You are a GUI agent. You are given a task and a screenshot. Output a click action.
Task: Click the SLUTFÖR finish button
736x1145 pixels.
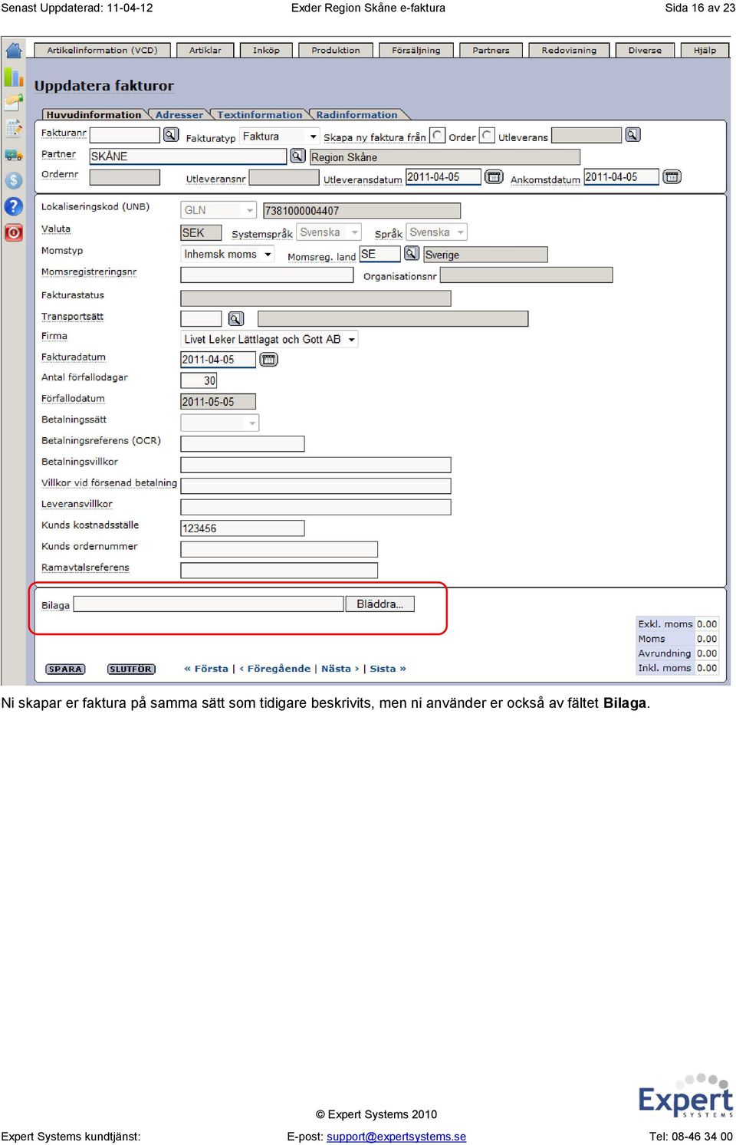(x=131, y=669)
